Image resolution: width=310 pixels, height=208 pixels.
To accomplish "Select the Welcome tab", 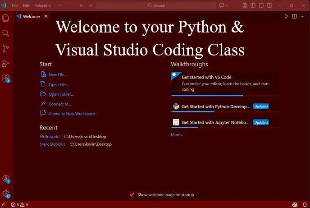I will [32, 16].
